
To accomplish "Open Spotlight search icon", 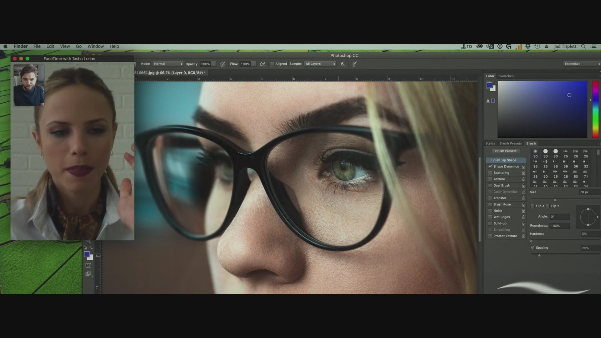I will tap(583, 46).
